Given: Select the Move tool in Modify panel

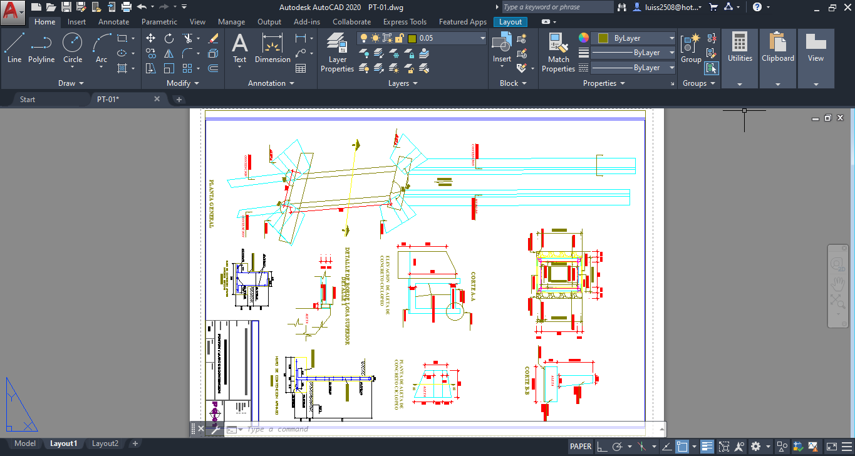Looking at the screenshot, I should [x=151, y=38].
